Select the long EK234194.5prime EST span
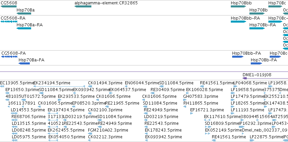The width and height of the screenshot is (288, 142). (59, 86)
